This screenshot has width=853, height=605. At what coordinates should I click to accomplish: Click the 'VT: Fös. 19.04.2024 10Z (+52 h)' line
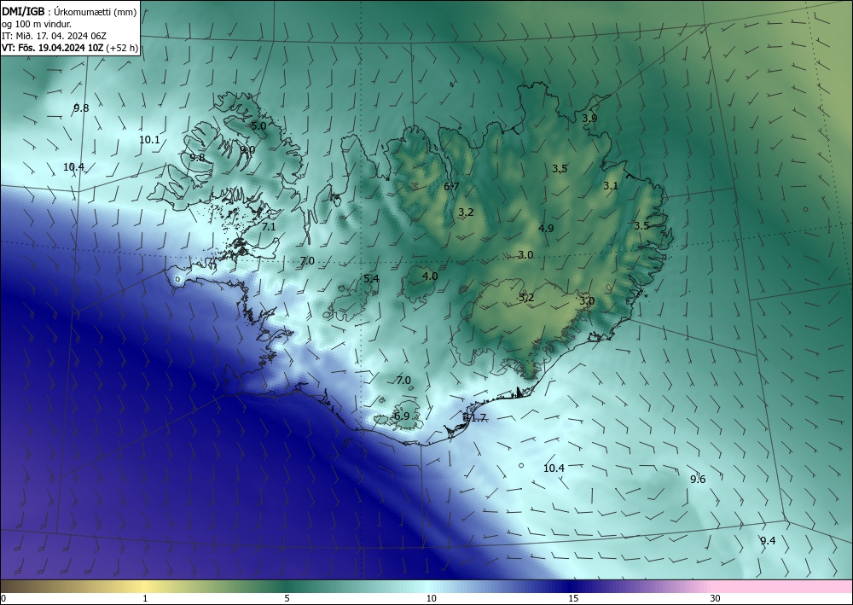(70, 48)
